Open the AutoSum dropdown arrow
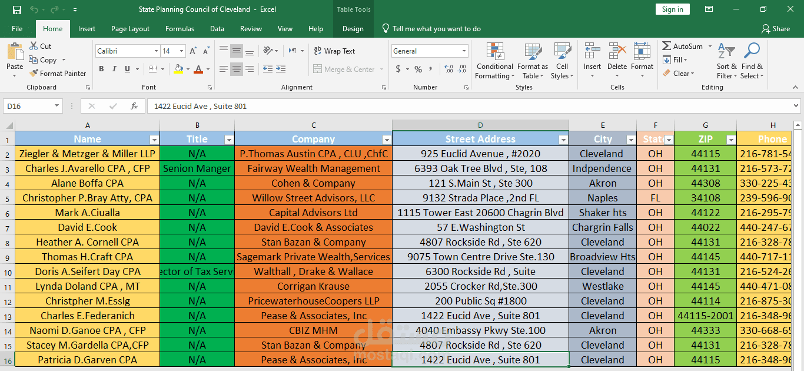This screenshot has width=804, height=371. [x=710, y=46]
